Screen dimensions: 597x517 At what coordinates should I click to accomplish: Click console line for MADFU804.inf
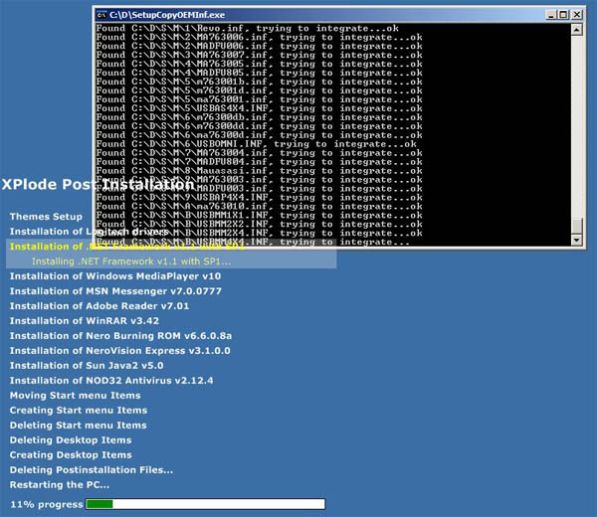coord(259,162)
